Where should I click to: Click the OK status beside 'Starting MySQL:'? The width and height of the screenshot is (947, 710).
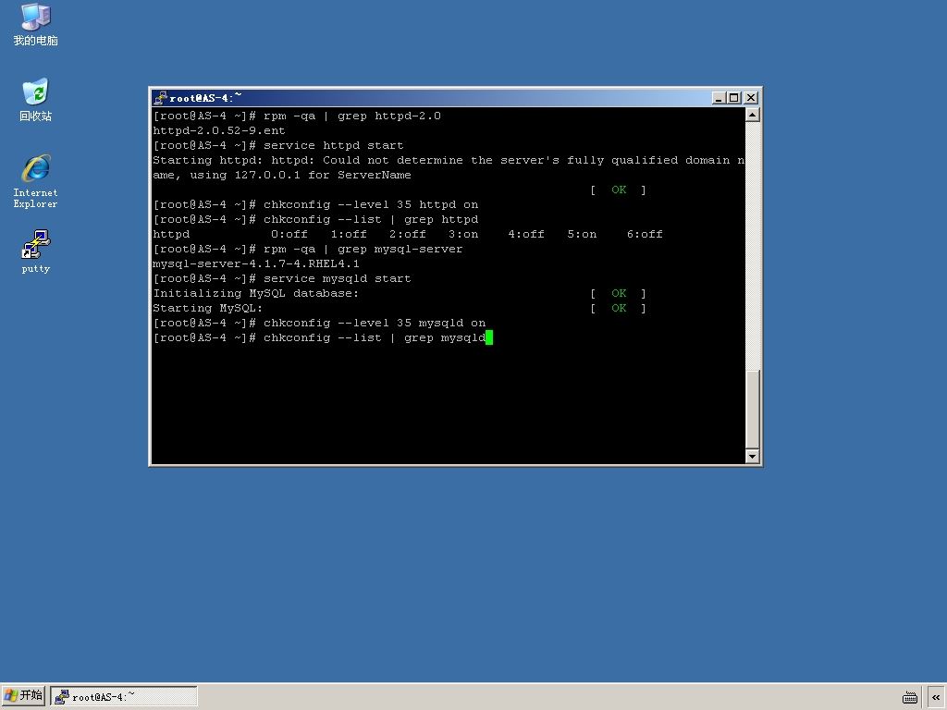(x=619, y=309)
